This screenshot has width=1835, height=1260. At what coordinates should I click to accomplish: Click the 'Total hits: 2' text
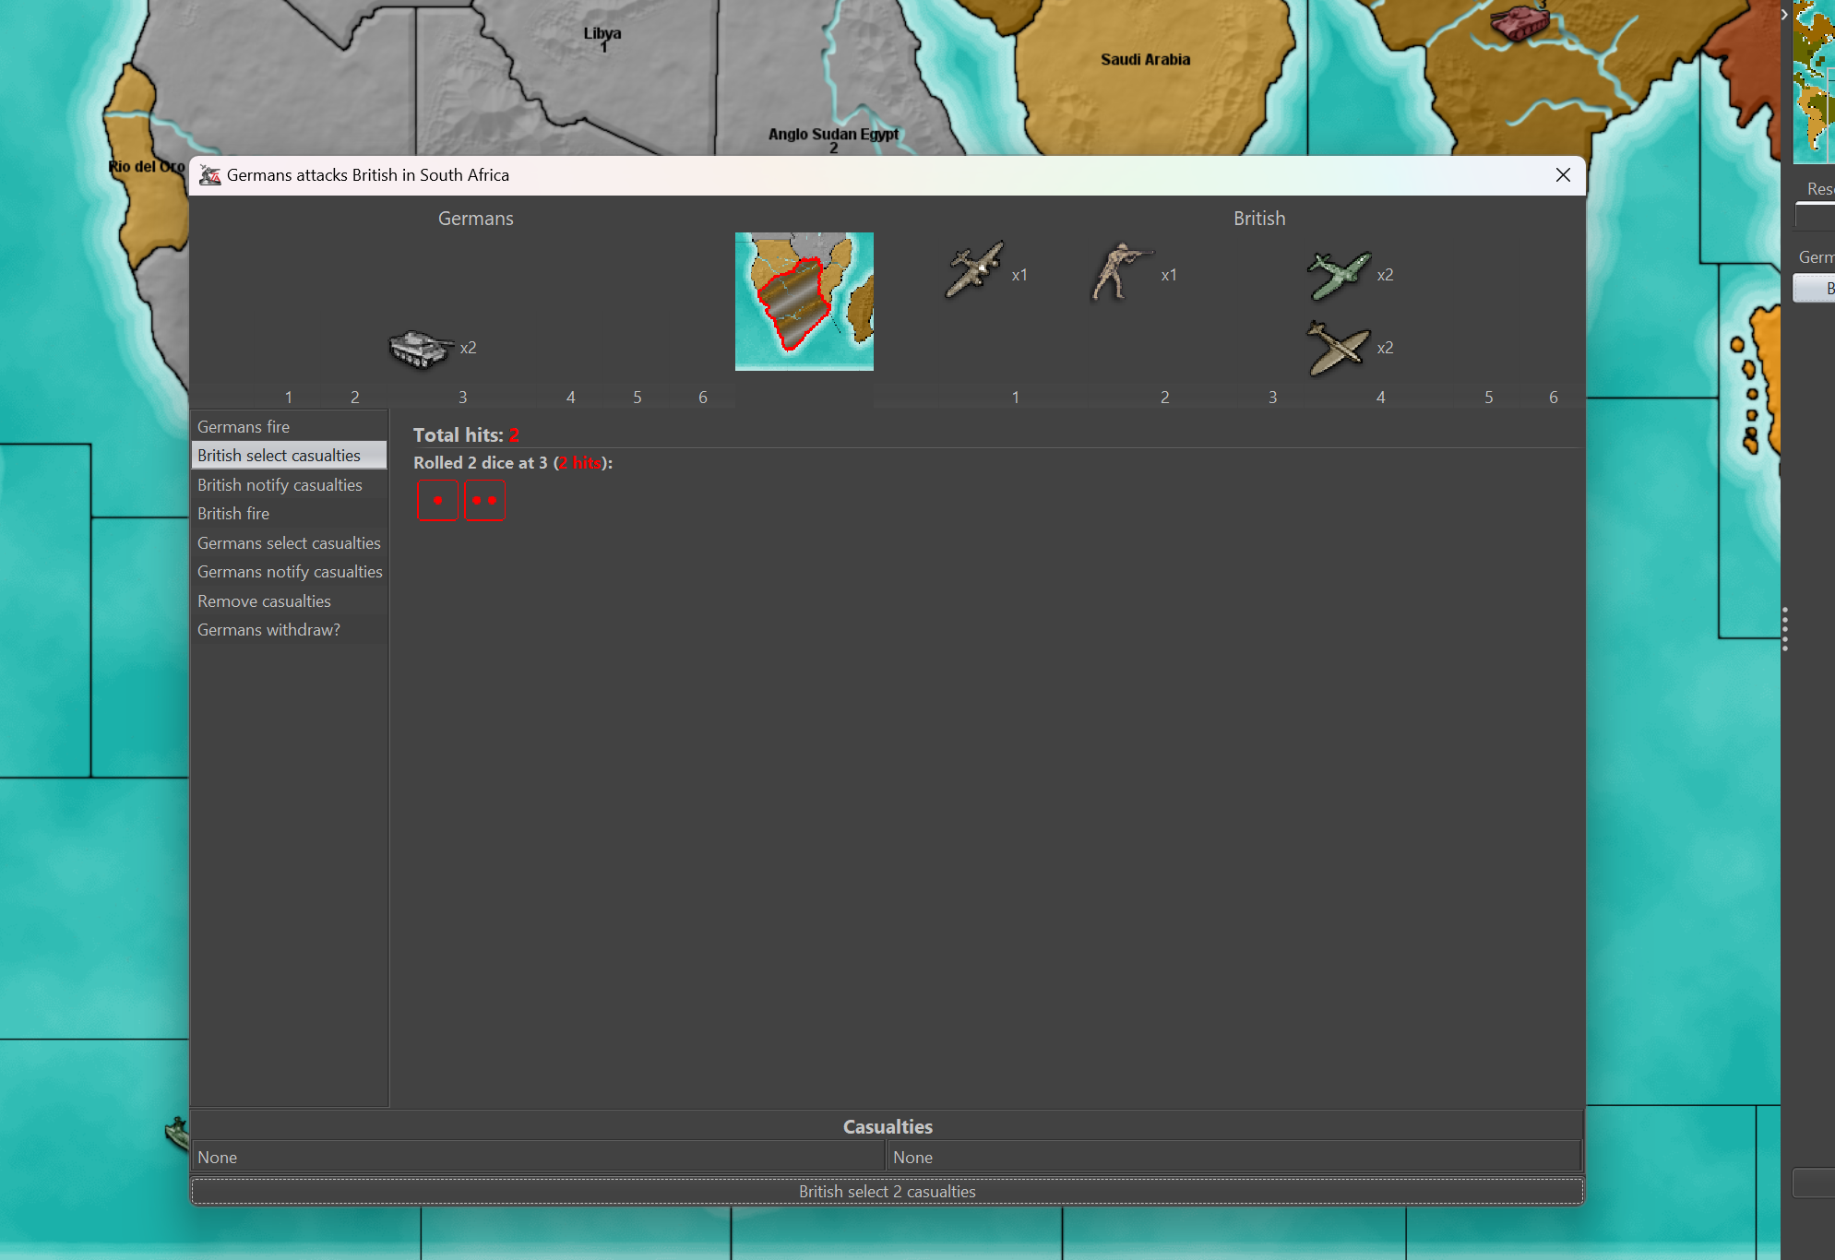coord(466,435)
